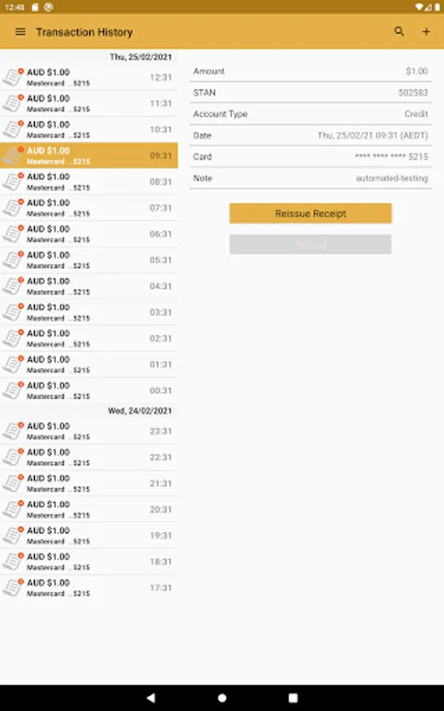444x711 pixels.
Task: Select the 08:31 AUD $1.00 transaction
Action: tap(88, 182)
